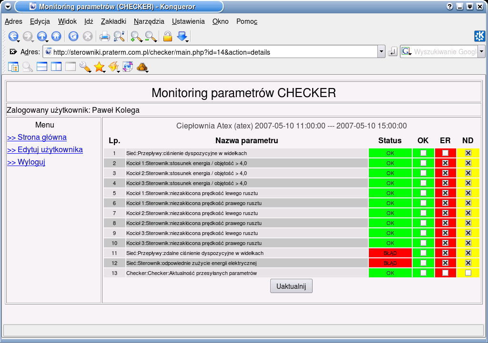Untick the ND checkbox in row 1
The image size is (488, 343).
(x=468, y=153)
